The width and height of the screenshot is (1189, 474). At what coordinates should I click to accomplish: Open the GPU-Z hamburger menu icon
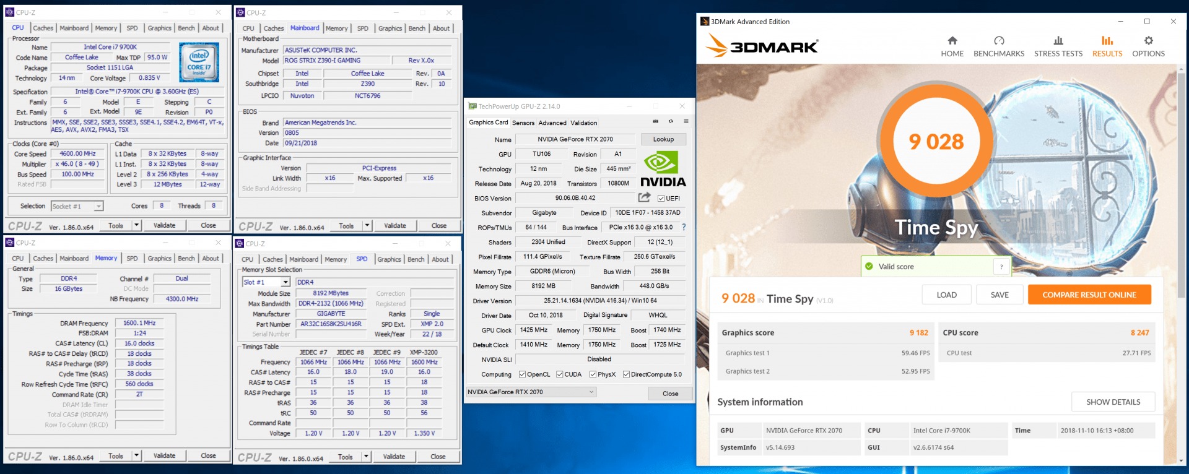(686, 122)
